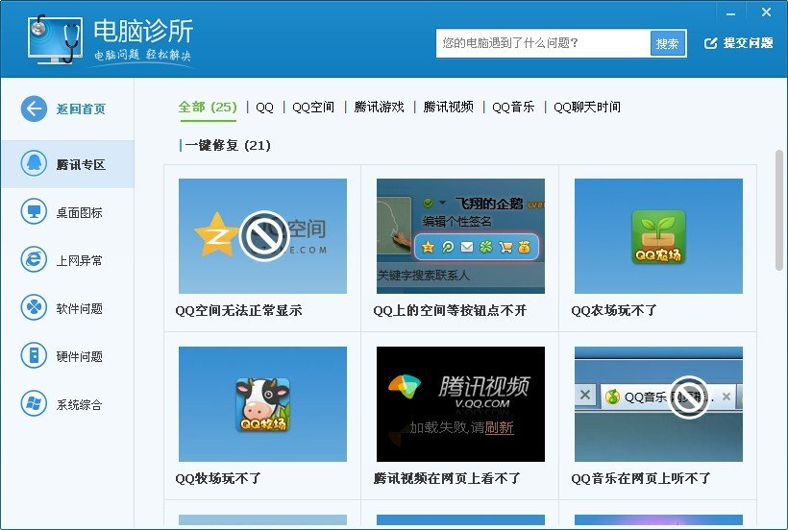Open the 腾讯视频 loading-failed thumbnail
The height and width of the screenshot is (530, 788).
460,404
